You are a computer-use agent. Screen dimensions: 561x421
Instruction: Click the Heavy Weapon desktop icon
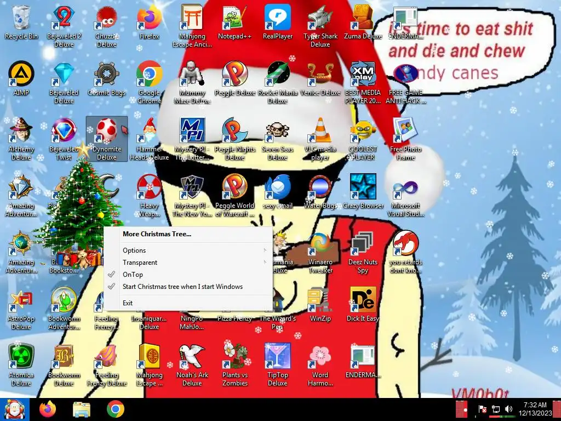click(149, 196)
